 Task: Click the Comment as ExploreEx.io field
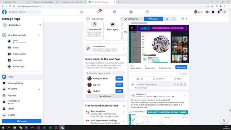click(154, 84)
